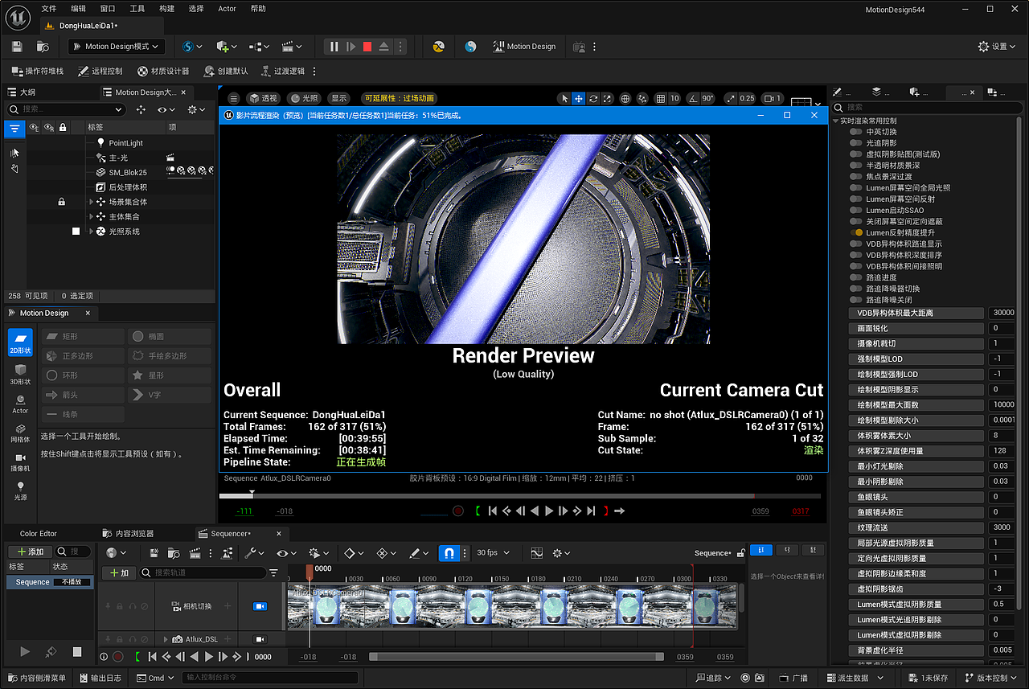Open the Motion Design模式 dropdown
The height and width of the screenshot is (689, 1029).
(x=117, y=47)
